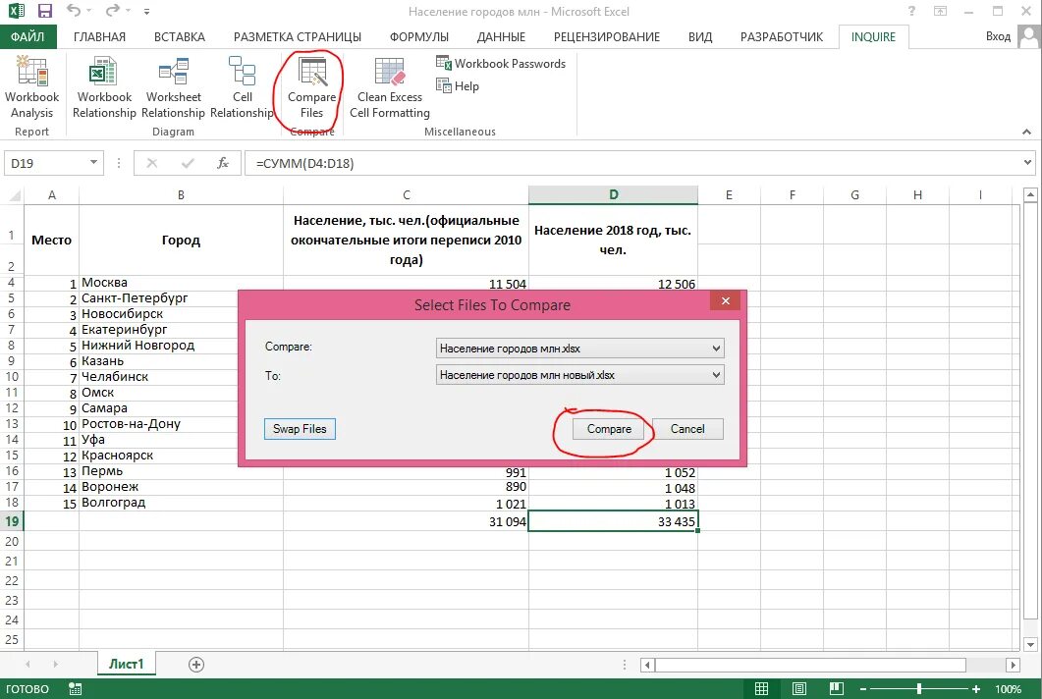Select the cell containing Волгоград
The width and height of the screenshot is (1042, 699).
pos(181,503)
